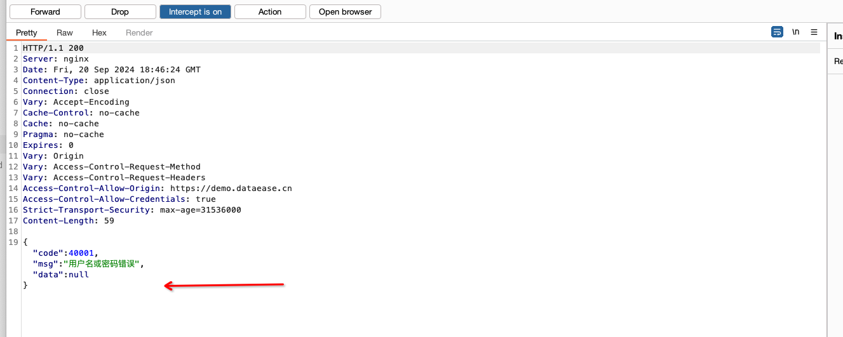Toggle word wrap icon in editor
The image size is (843, 337).
click(777, 32)
